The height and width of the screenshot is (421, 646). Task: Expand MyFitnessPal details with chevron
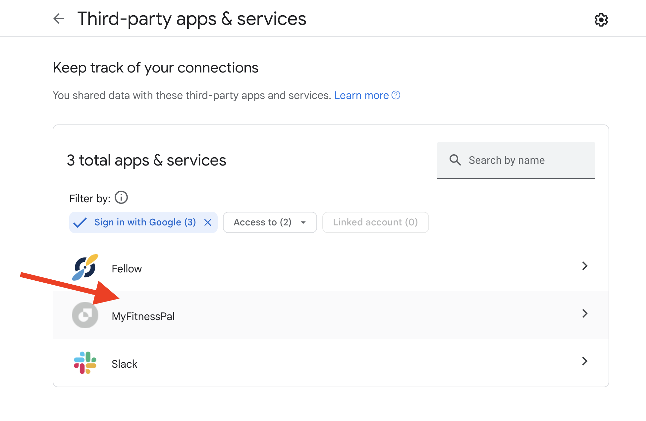(585, 313)
